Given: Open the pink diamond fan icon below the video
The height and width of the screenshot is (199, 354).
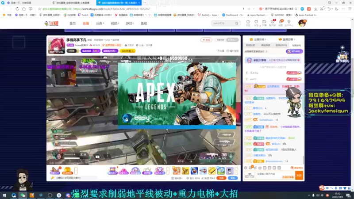Looking at the screenshot, I should pos(159,171).
